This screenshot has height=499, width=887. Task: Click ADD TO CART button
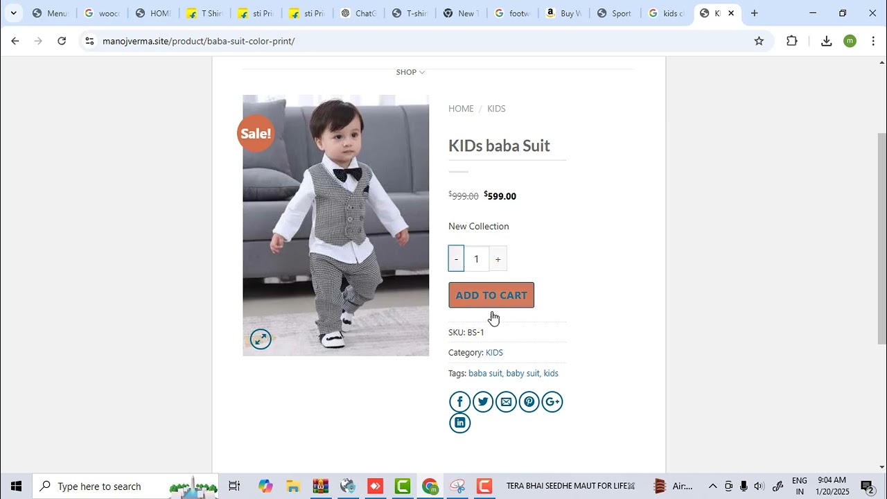pos(491,295)
